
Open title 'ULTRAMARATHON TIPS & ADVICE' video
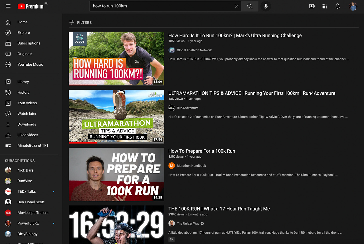(252, 93)
